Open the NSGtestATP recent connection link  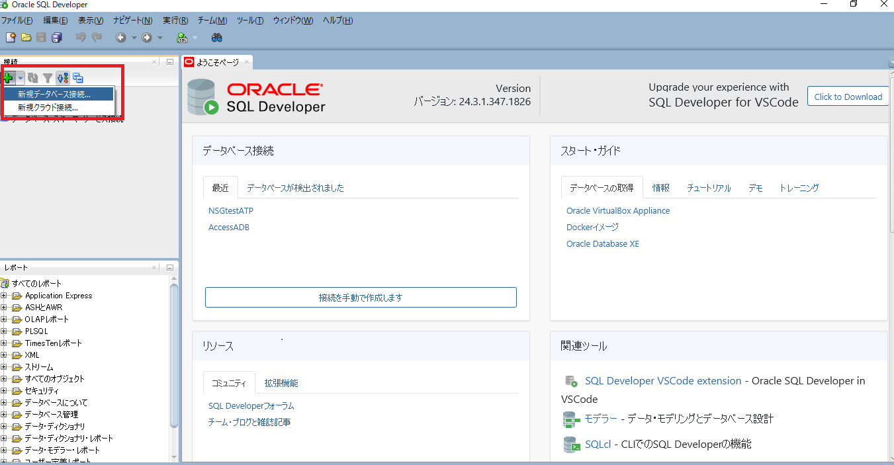point(230,210)
